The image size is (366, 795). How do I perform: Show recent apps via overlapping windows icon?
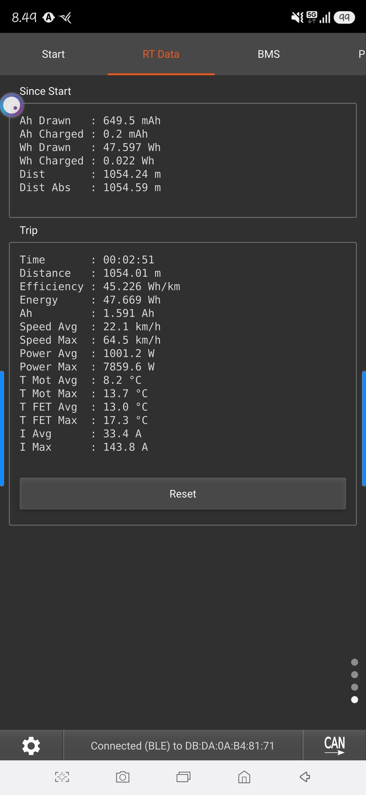tap(183, 777)
